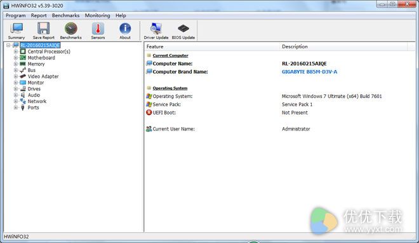
Task: Open the Benchmarks menu
Action: click(66, 15)
